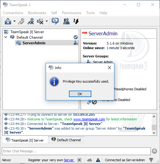The width and height of the screenshot is (160, 164).
Task: Toggle the mute microphone toolbar icon
Action: (31, 21)
